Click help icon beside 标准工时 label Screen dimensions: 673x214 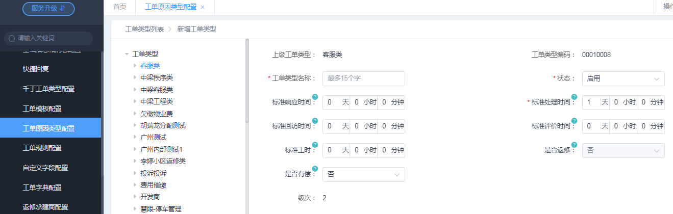315,145
